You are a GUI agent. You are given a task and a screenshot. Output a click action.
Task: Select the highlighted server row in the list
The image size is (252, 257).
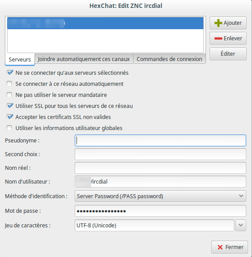pyautogui.click(x=105, y=23)
